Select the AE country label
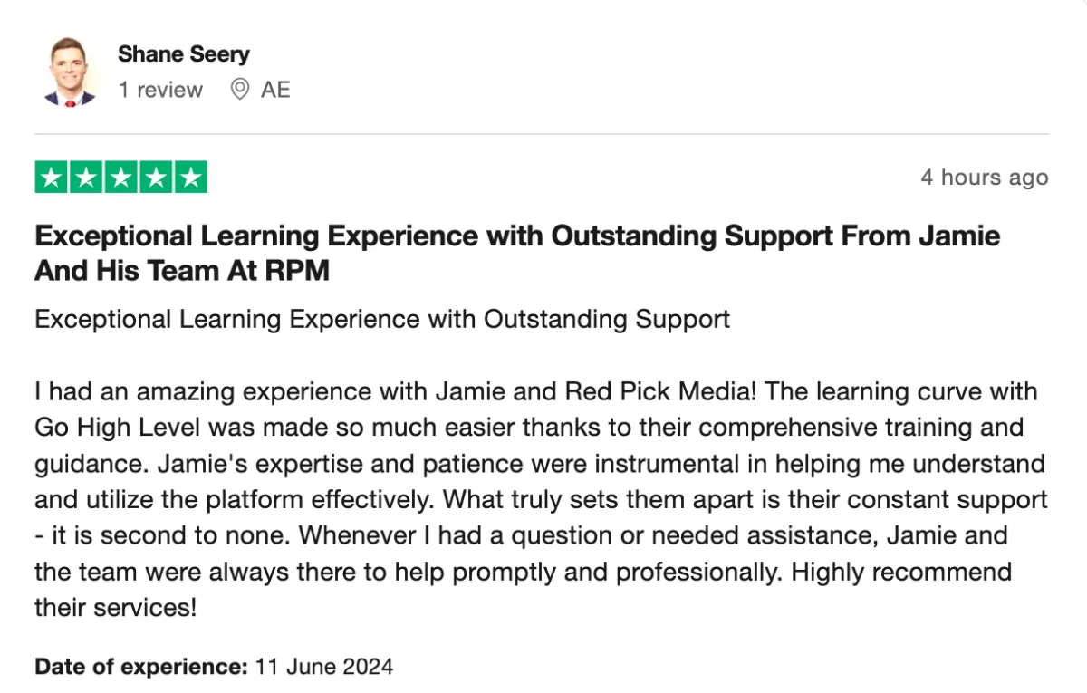This screenshot has width=1087, height=693. pyautogui.click(x=275, y=90)
